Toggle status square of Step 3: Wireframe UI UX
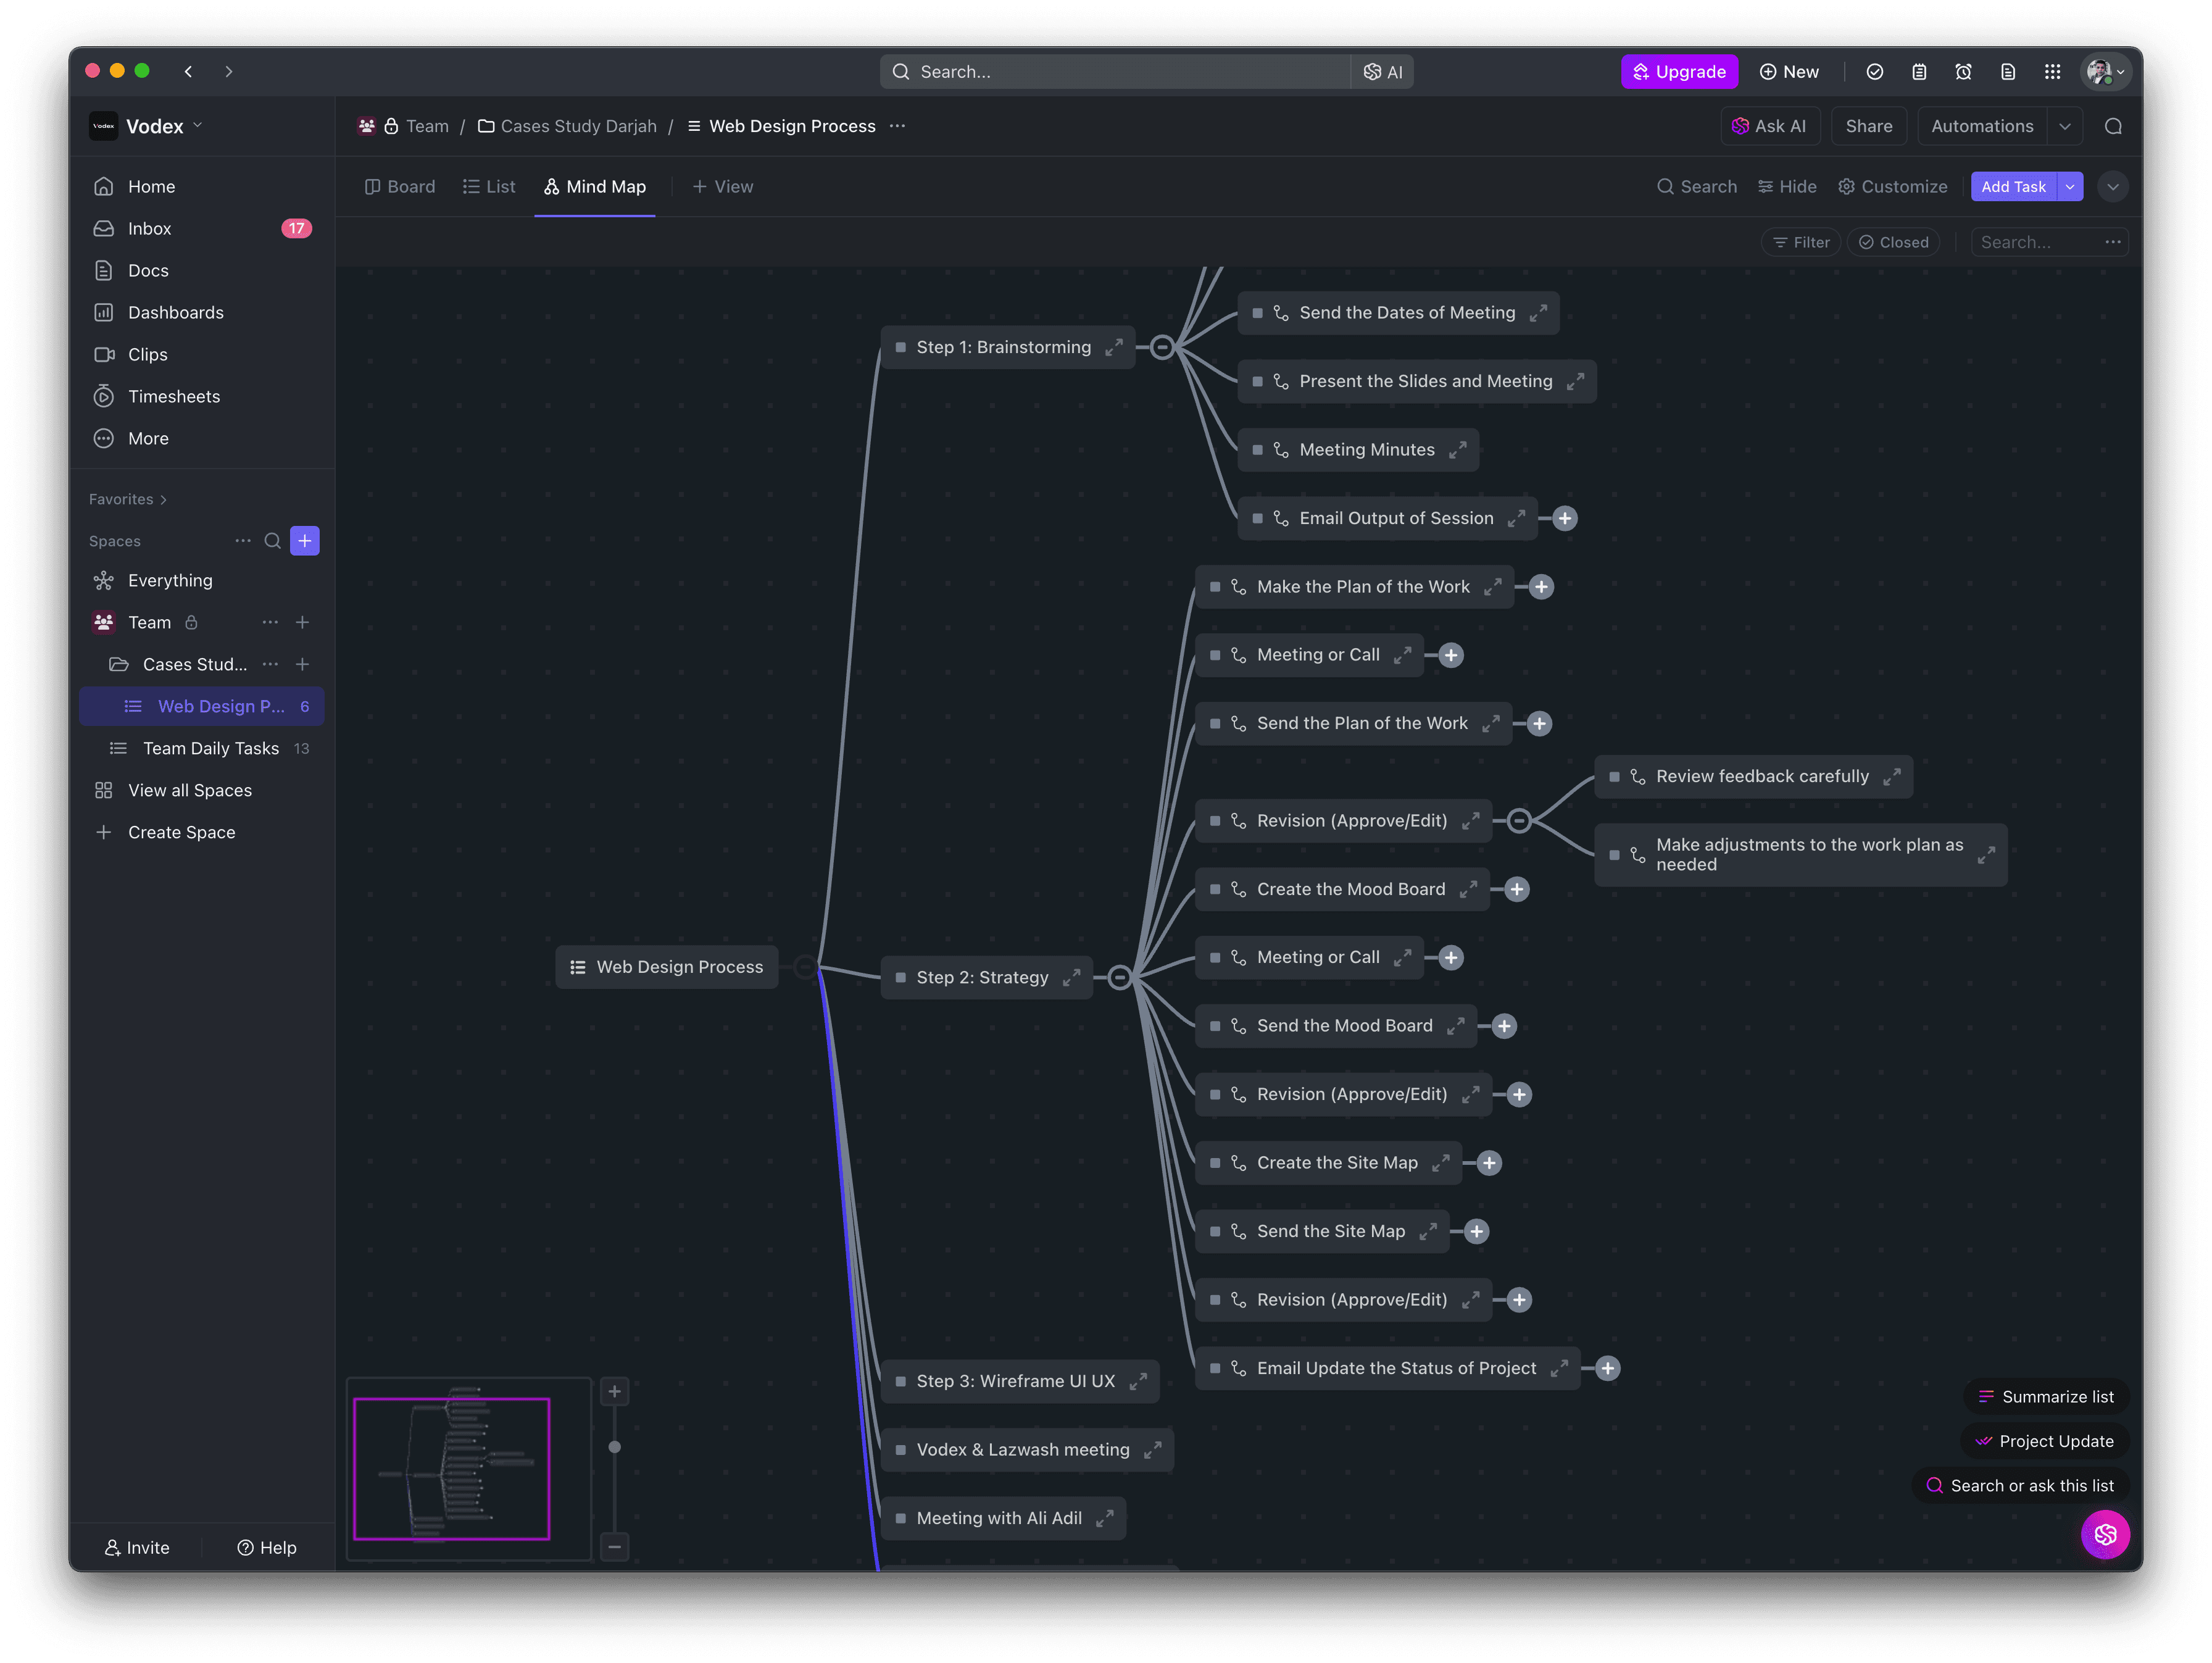 point(901,1381)
